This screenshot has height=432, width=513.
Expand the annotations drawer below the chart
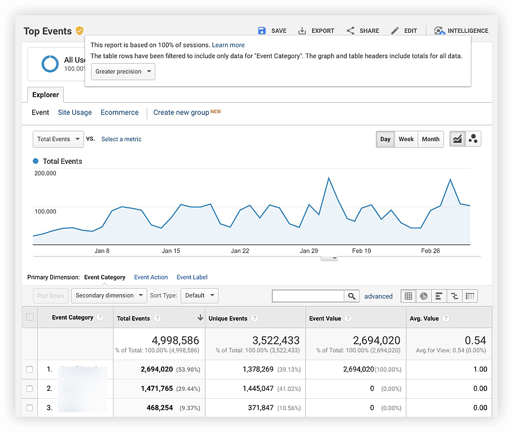pyautogui.click(x=330, y=258)
